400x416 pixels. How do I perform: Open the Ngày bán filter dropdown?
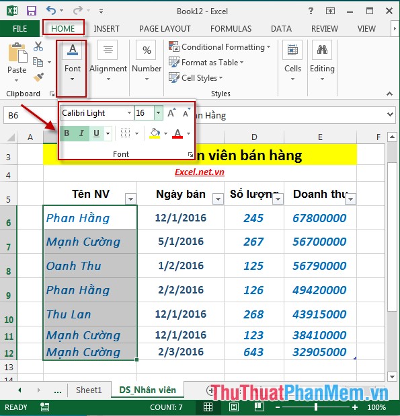pos(218,199)
